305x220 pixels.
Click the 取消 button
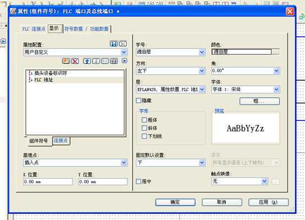click(x=222, y=202)
